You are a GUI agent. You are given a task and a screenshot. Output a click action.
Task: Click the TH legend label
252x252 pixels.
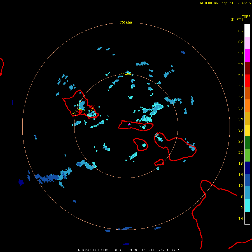point(241,219)
